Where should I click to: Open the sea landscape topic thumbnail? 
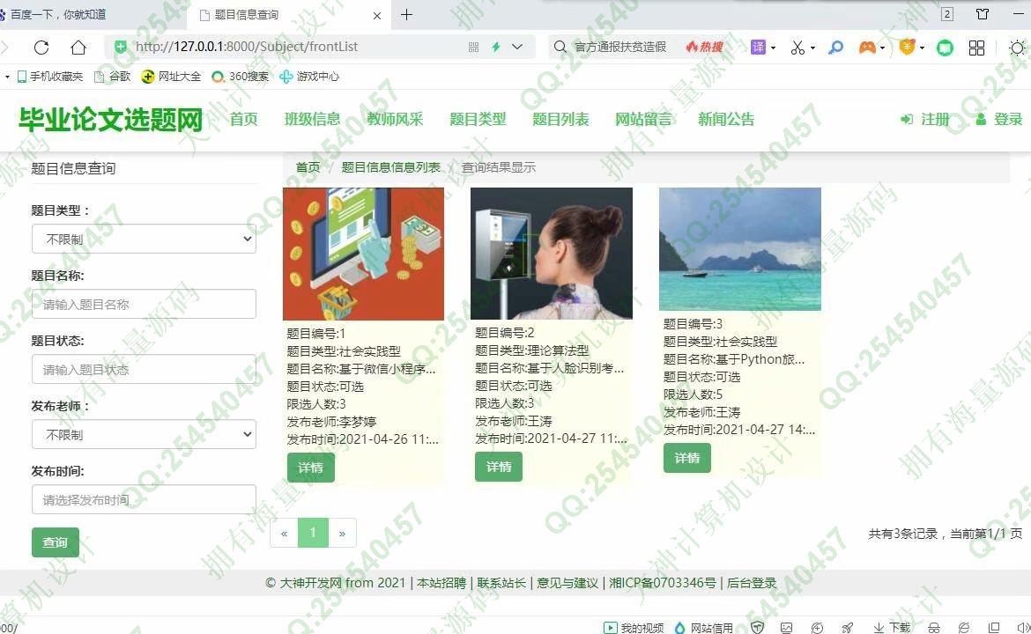[x=739, y=249]
